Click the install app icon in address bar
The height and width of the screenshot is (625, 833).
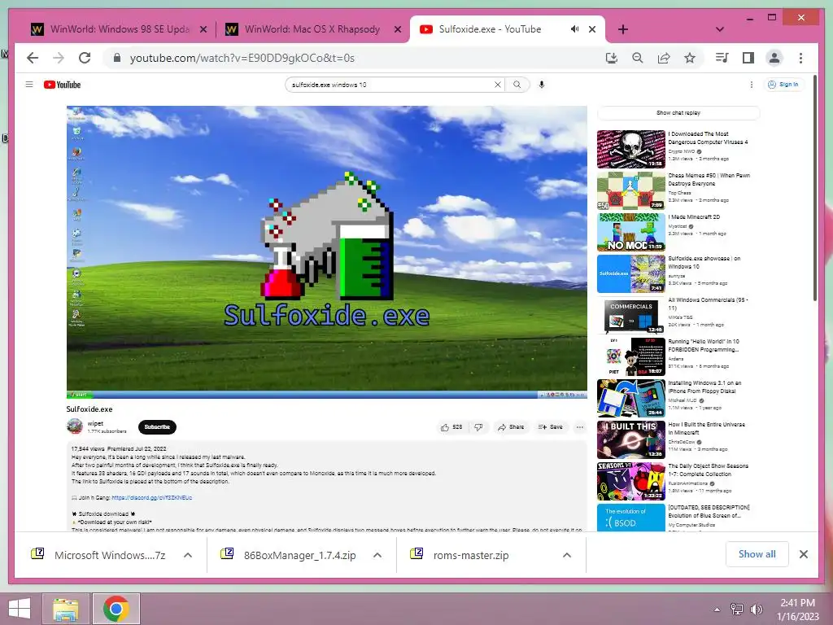pyautogui.click(x=612, y=58)
